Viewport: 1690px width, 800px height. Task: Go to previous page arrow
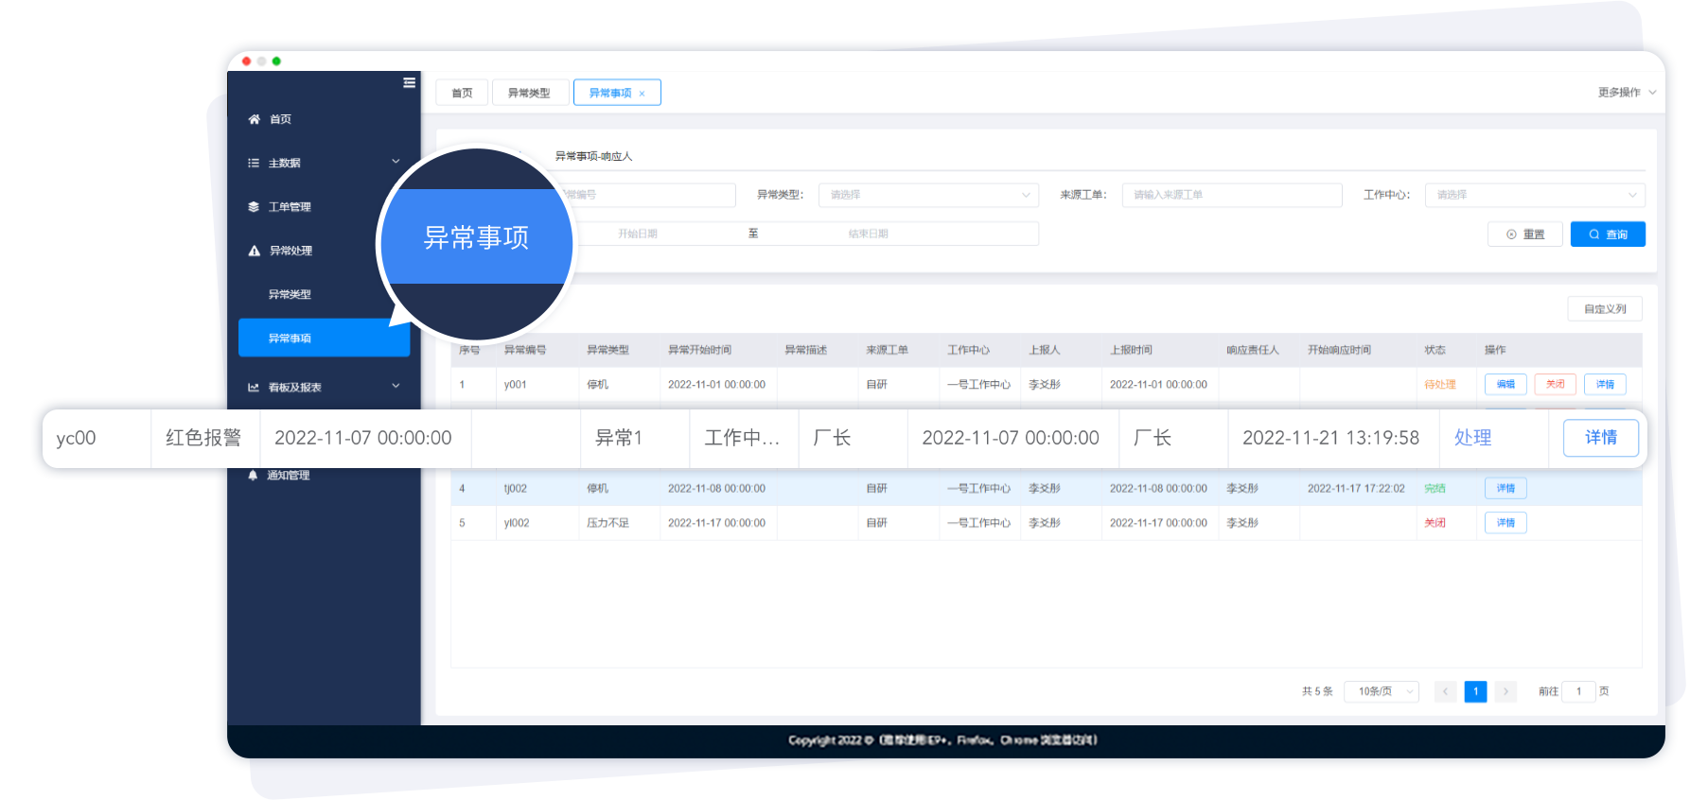1445,691
